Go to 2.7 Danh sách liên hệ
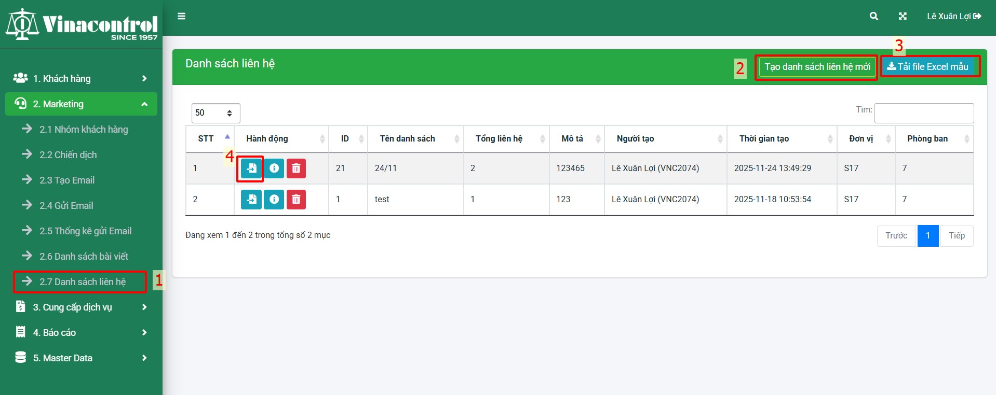 (x=82, y=282)
